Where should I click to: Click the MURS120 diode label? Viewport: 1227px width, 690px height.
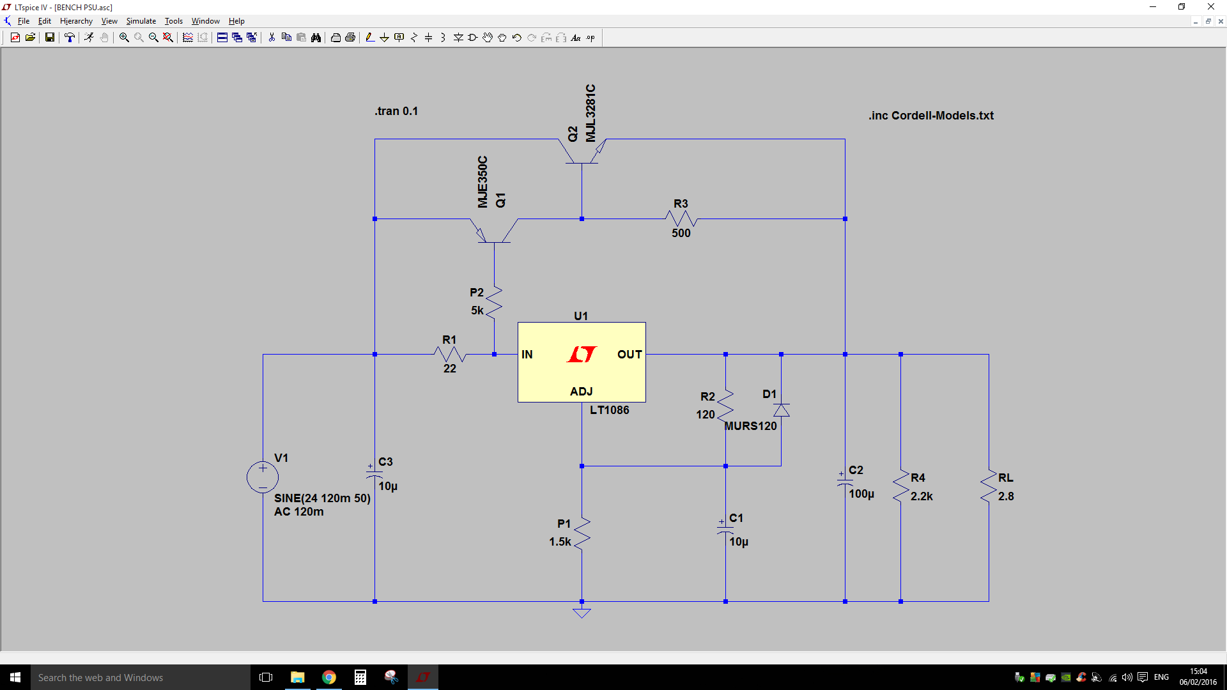point(751,426)
